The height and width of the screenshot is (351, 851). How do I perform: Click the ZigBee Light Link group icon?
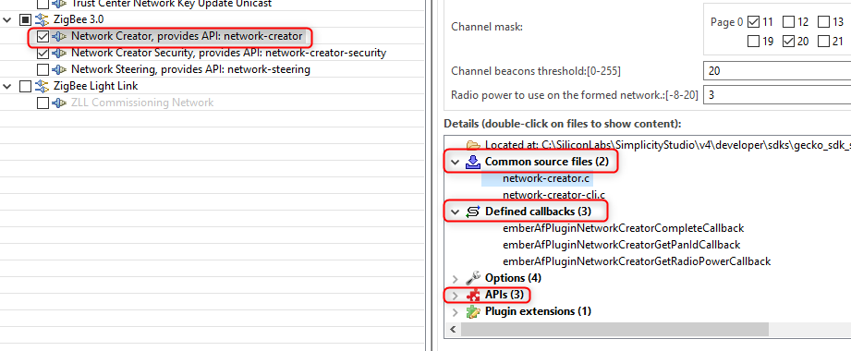(43, 86)
